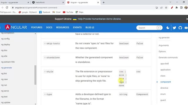Open google - MySearch bookmark

tap(28, 12)
